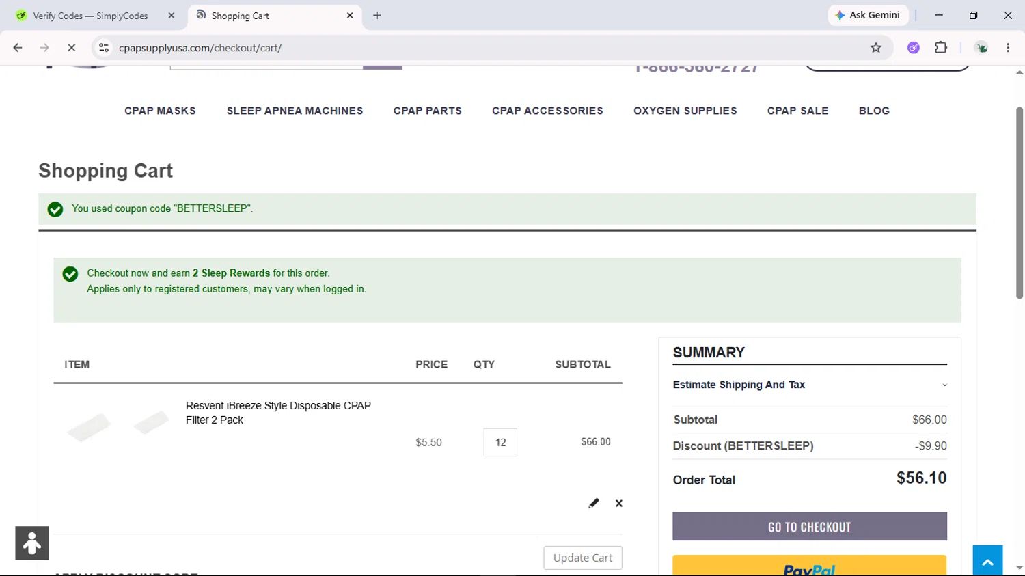Viewport: 1025px width, 576px height.
Task: Open Oxygen Supplies menu
Action: [x=685, y=111]
